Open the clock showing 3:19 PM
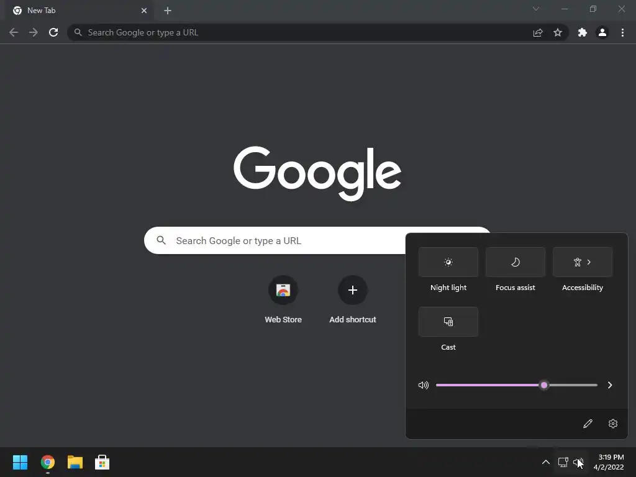636x477 pixels. tap(609, 462)
